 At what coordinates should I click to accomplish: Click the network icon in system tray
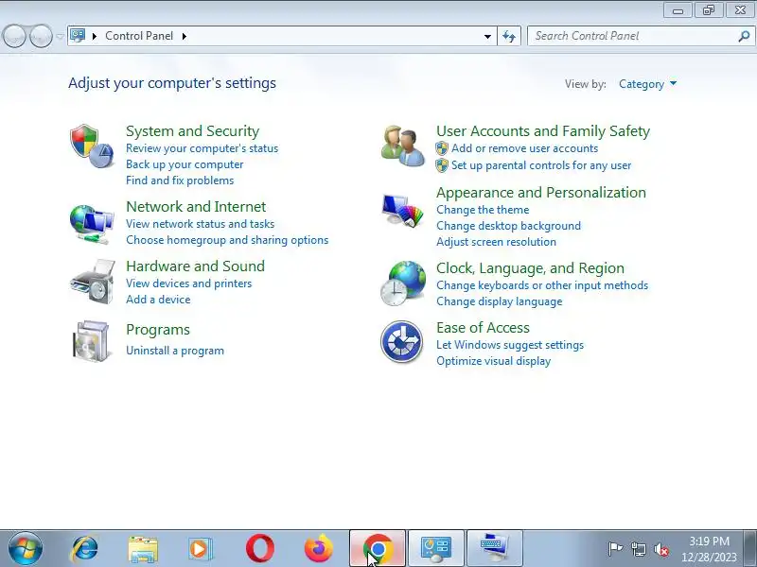click(639, 549)
